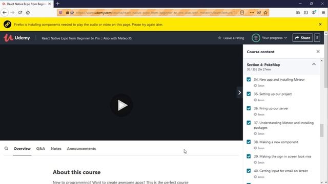Play the lecture video
Screen dimensions: 328x184
tap(121, 105)
